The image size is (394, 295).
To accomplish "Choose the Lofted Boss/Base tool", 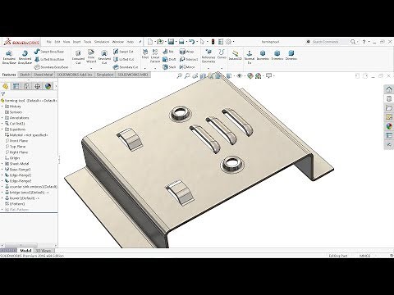I will tap(49, 59).
